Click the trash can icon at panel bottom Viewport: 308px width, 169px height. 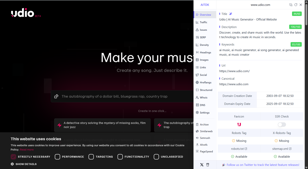click(208, 165)
